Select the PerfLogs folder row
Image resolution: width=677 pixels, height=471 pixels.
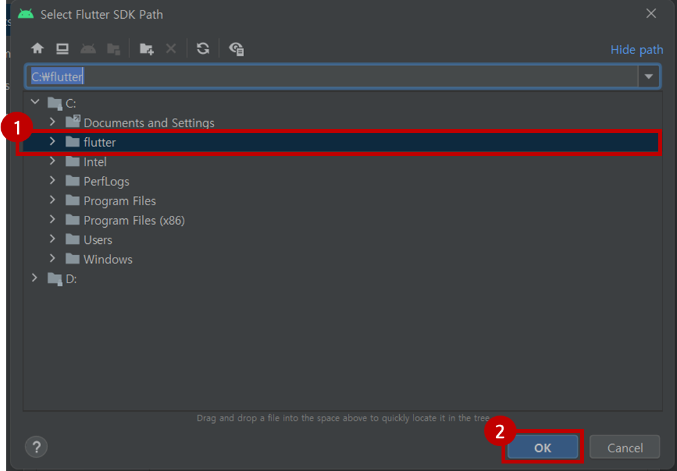click(343, 181)
